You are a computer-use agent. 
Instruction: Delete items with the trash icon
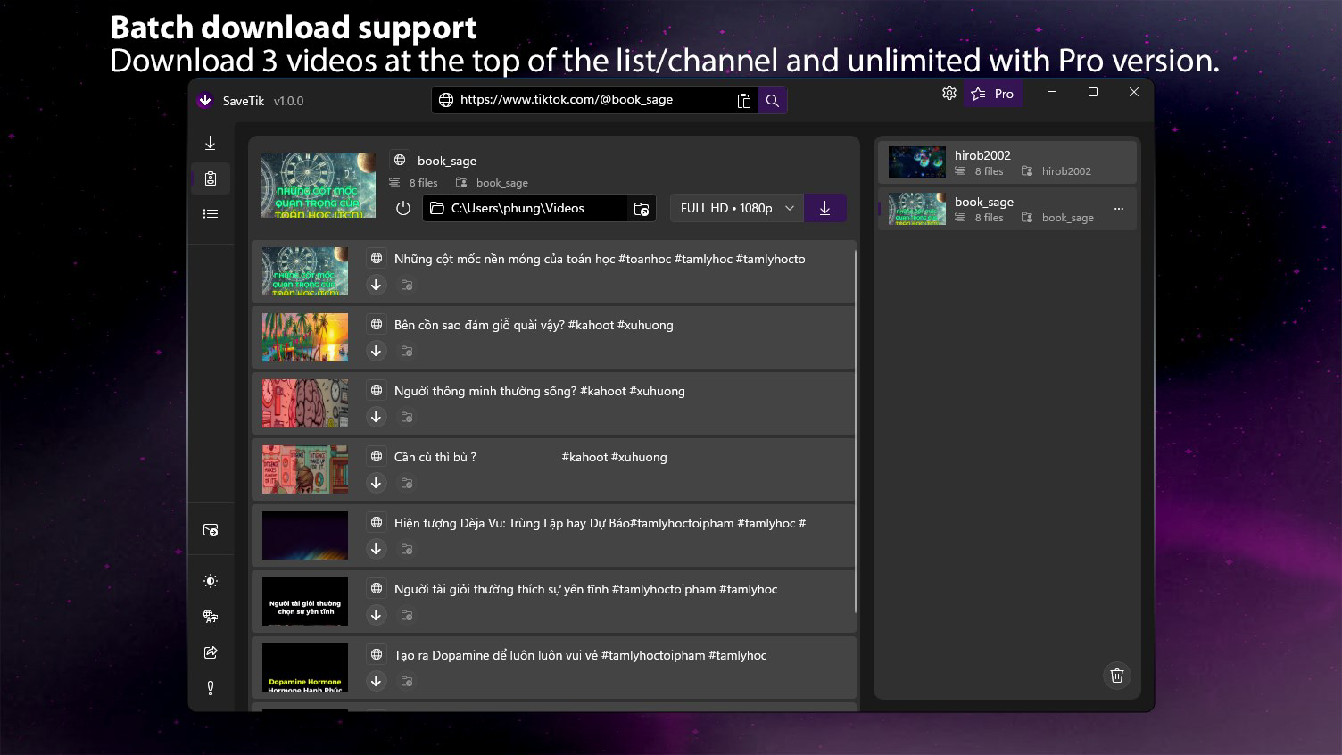(x=1117, y=676)
